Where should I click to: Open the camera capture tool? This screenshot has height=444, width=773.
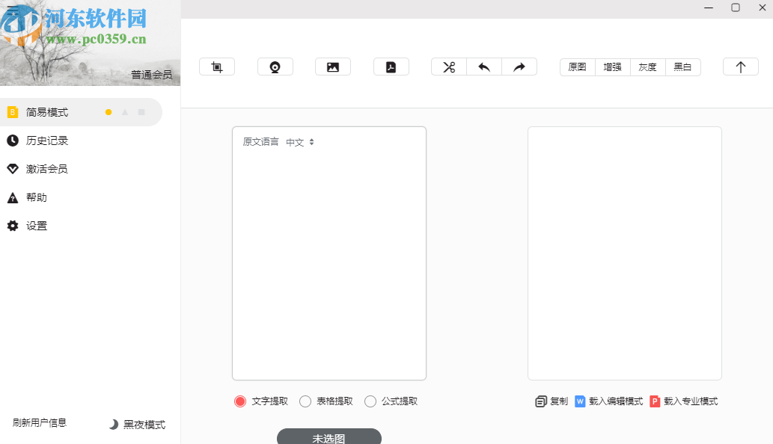click(x=275, y=67)
